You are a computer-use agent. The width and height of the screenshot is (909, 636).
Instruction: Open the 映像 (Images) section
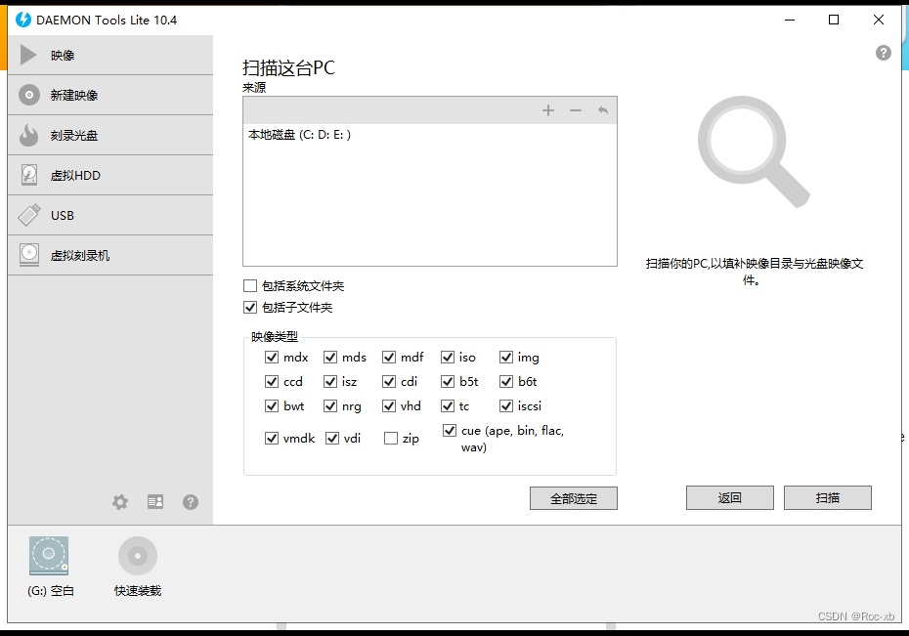click(110, 55)
